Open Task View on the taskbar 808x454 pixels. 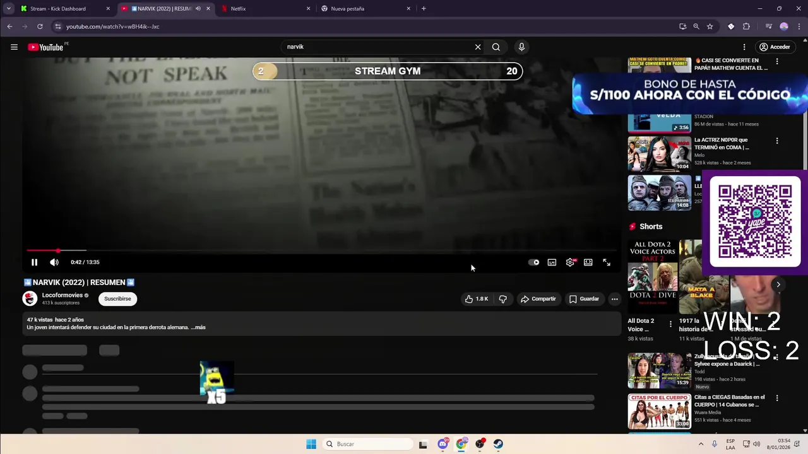(x=423, y=444)
